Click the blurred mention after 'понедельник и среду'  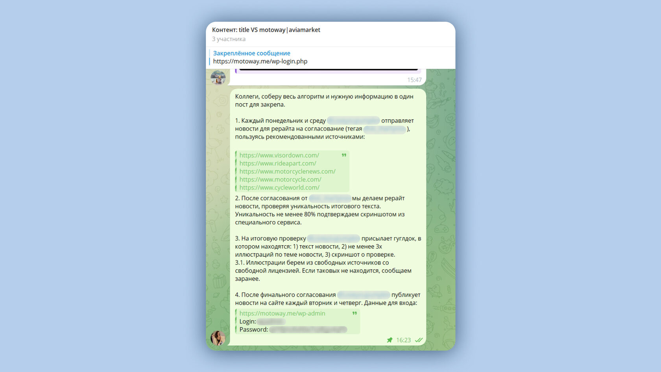tap(353, 120)
